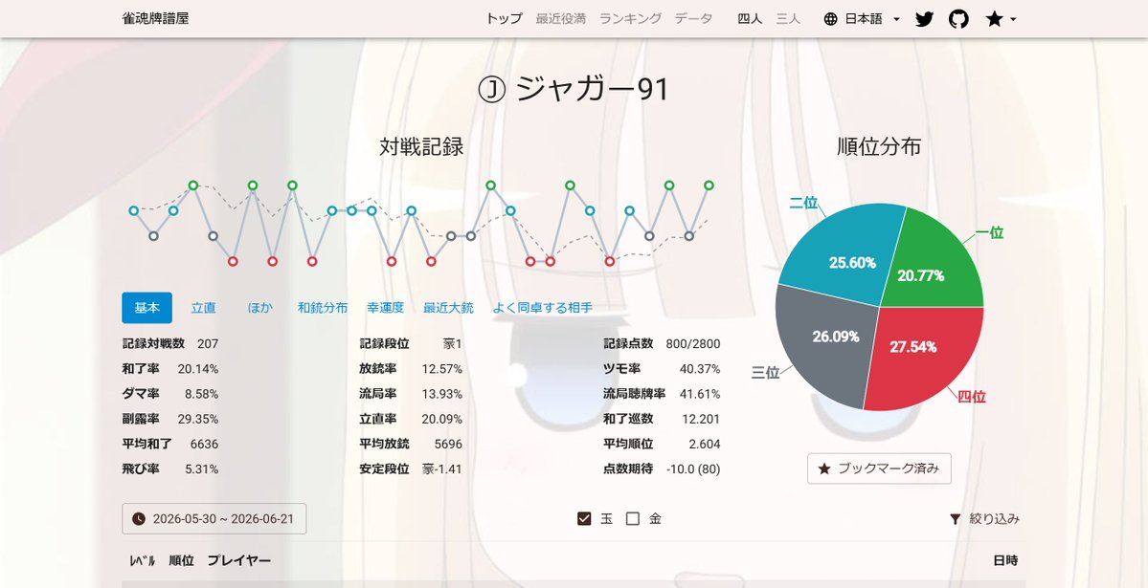Click the 順位 column header
The width and height of the screenshot is (1148, 588).
tap(181, 561)
